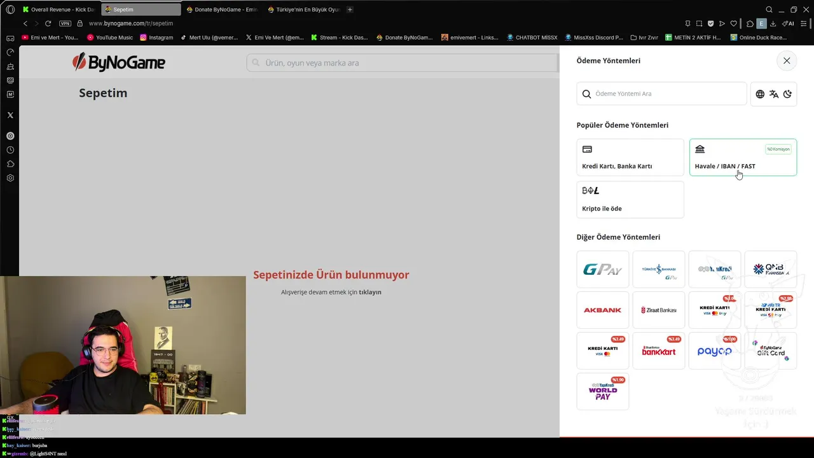Screen dimensions: 814x458
Task: Open the E profile button
Action: tap(761, 24)
